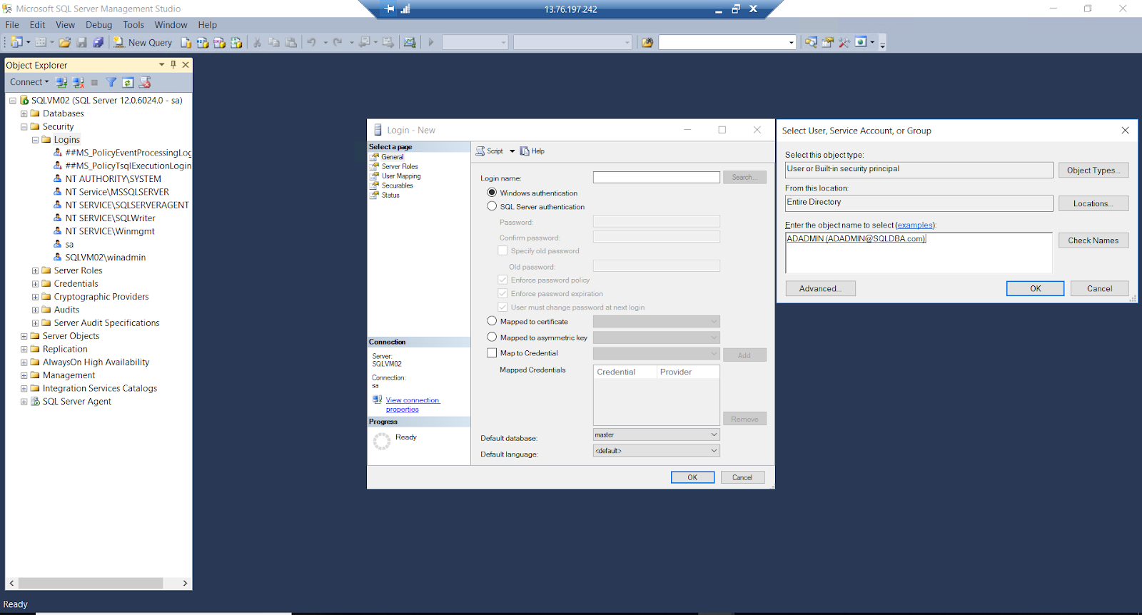This screenshot has width=1142, height=615.
Task: Check the Map to Credential box
Action: click(x=492, y=352)
